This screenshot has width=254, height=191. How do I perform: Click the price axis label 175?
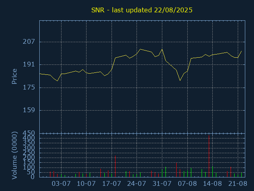point(29,88)
